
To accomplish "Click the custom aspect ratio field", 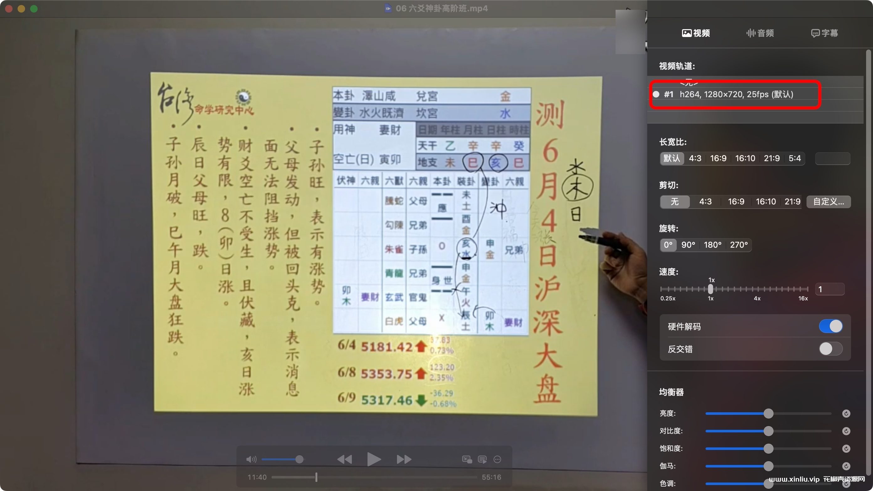I will tap(832, 158).
